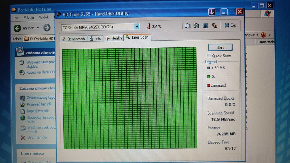290x163 pixels.
Task: Click Usuń ten plik link
Action: [x=37, y=137]
